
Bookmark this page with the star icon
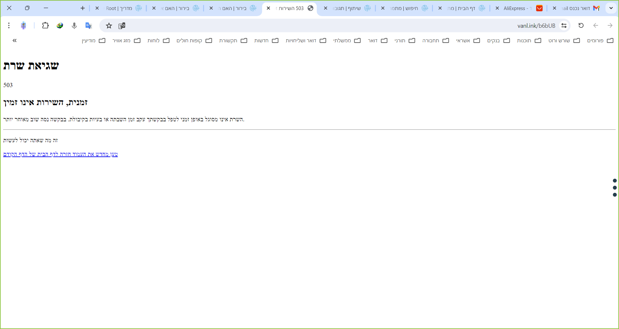pos(109,26)
